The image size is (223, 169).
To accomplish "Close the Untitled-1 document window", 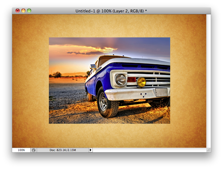I will (18, 11).
